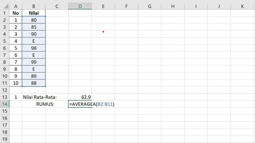
Task: Select column A header
Action: click(x=16, y=6)
